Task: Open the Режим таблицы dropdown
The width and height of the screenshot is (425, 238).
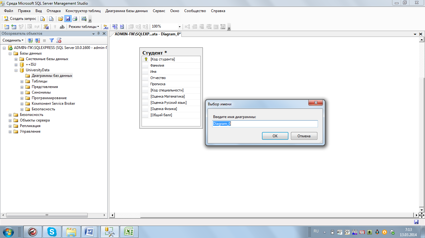Action: [x=84, y=27]
